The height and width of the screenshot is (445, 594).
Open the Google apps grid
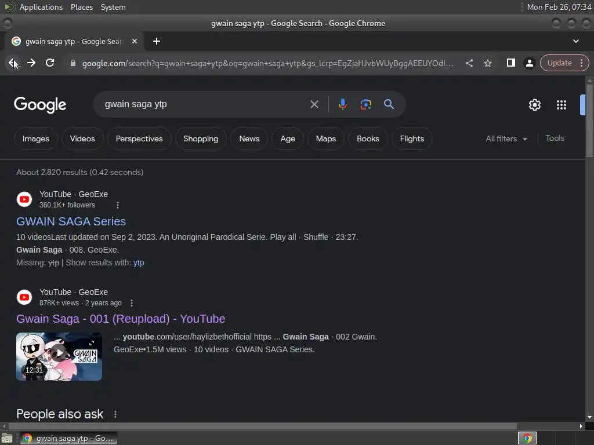[x=562, y=105]
